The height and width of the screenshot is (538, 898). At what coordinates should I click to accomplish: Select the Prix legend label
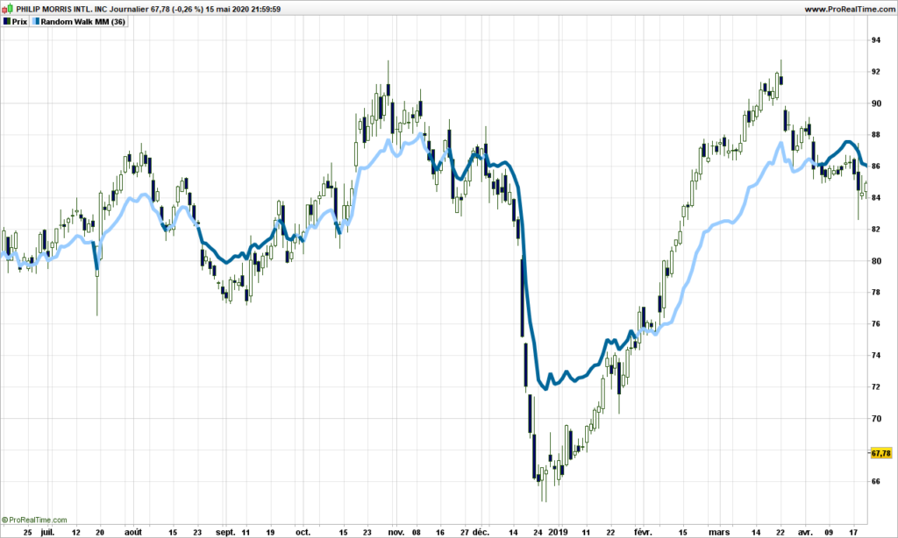pos(20,22)
